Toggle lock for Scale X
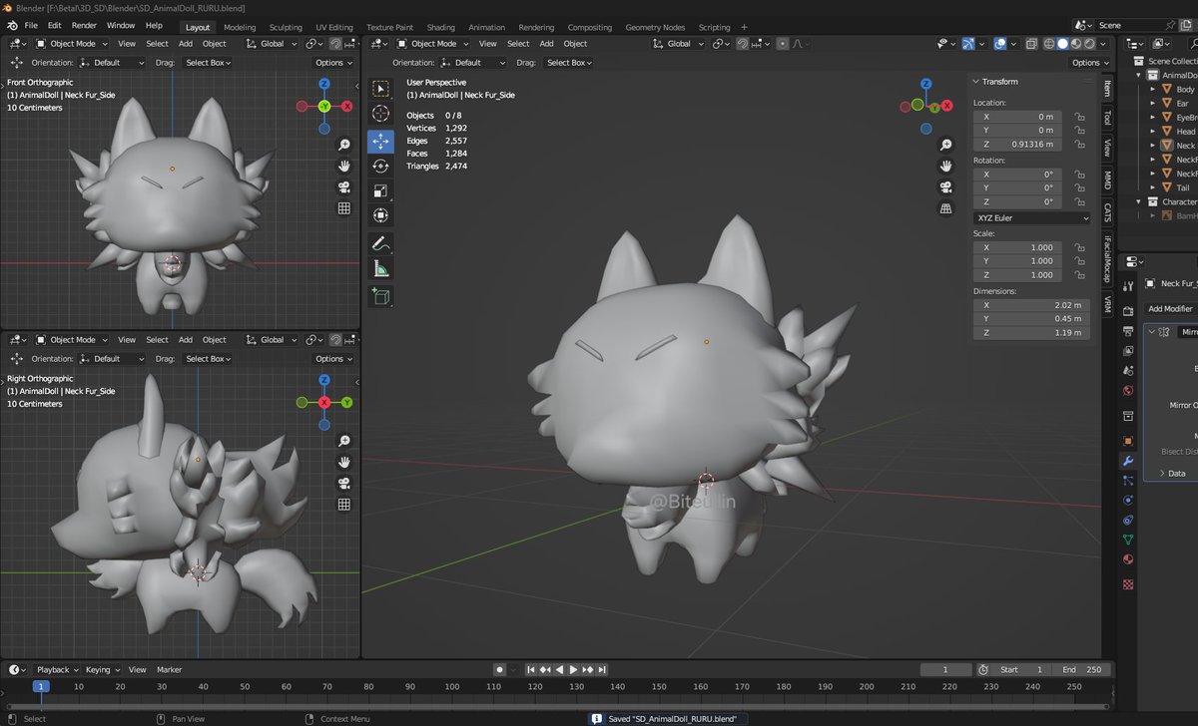 click(x=1079, y=247)
